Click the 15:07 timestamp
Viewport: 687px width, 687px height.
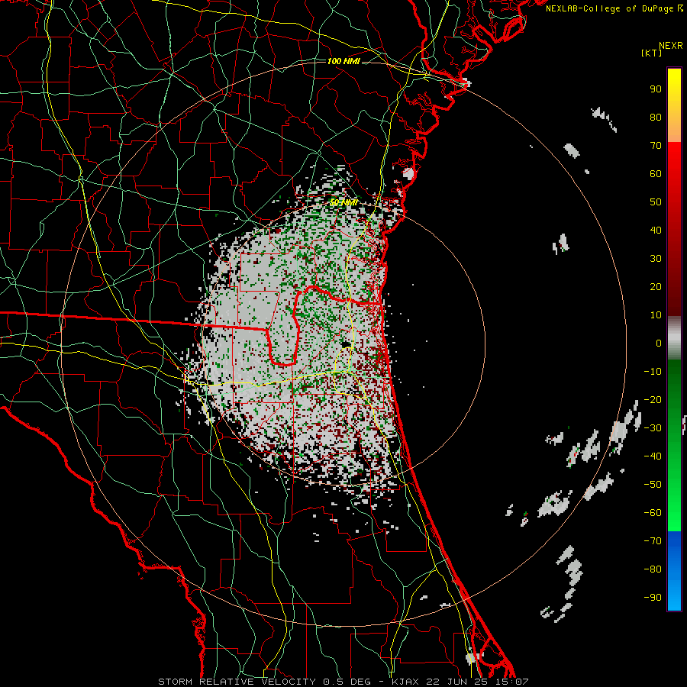pyautogui.click(x=511, y=682)
